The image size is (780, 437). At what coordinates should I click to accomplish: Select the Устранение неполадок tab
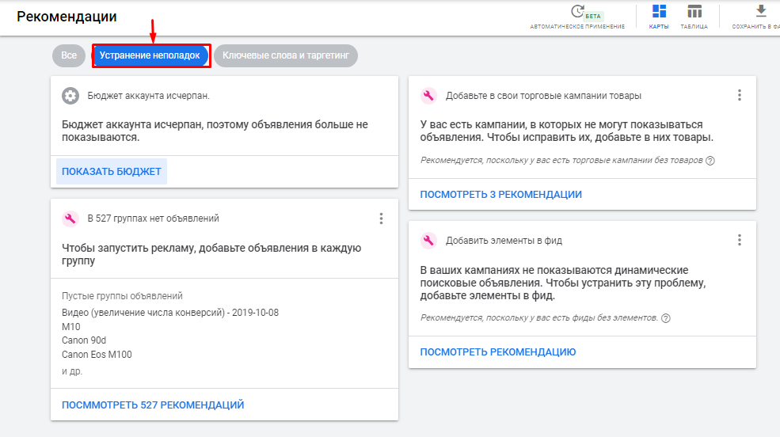tap(150, 55)
